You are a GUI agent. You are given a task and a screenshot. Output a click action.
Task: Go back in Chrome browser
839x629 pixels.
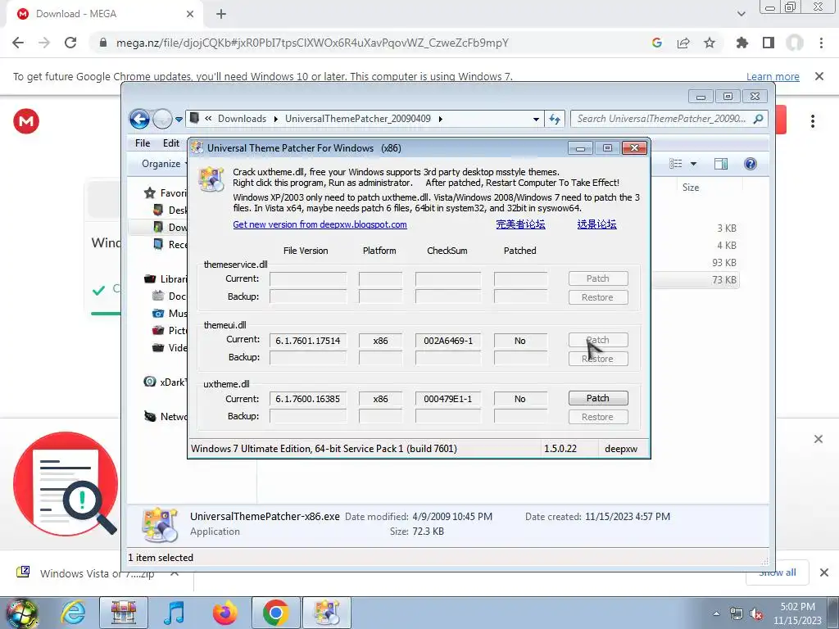coord(18,43)
